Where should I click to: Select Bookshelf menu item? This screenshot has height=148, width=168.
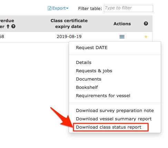pos(87,87)
